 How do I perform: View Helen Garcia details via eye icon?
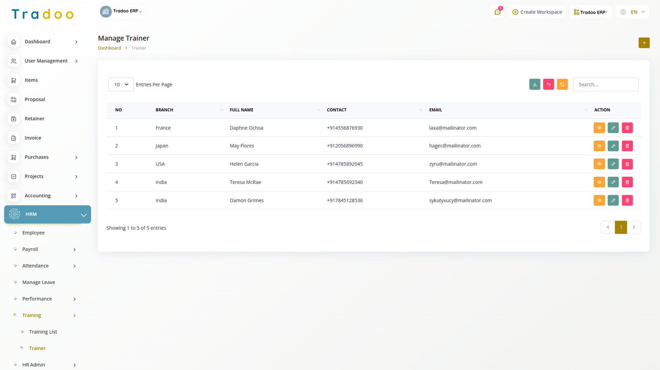[x=599, y=164]
